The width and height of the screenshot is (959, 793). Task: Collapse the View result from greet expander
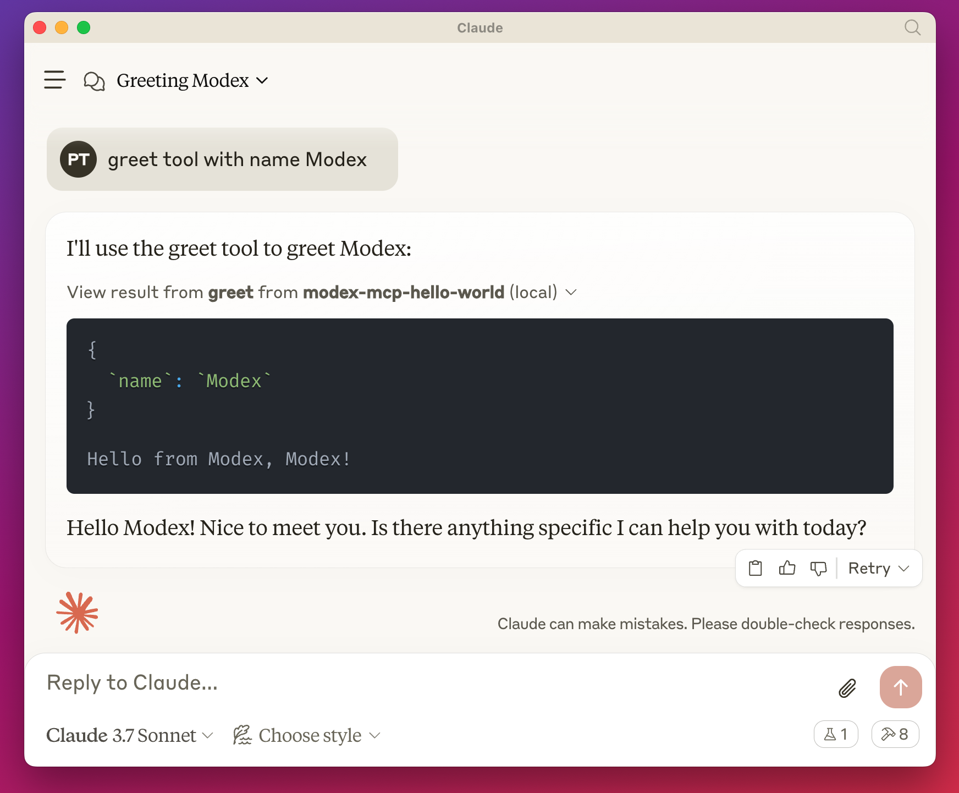pyautogui.click(x=322, y=292)
